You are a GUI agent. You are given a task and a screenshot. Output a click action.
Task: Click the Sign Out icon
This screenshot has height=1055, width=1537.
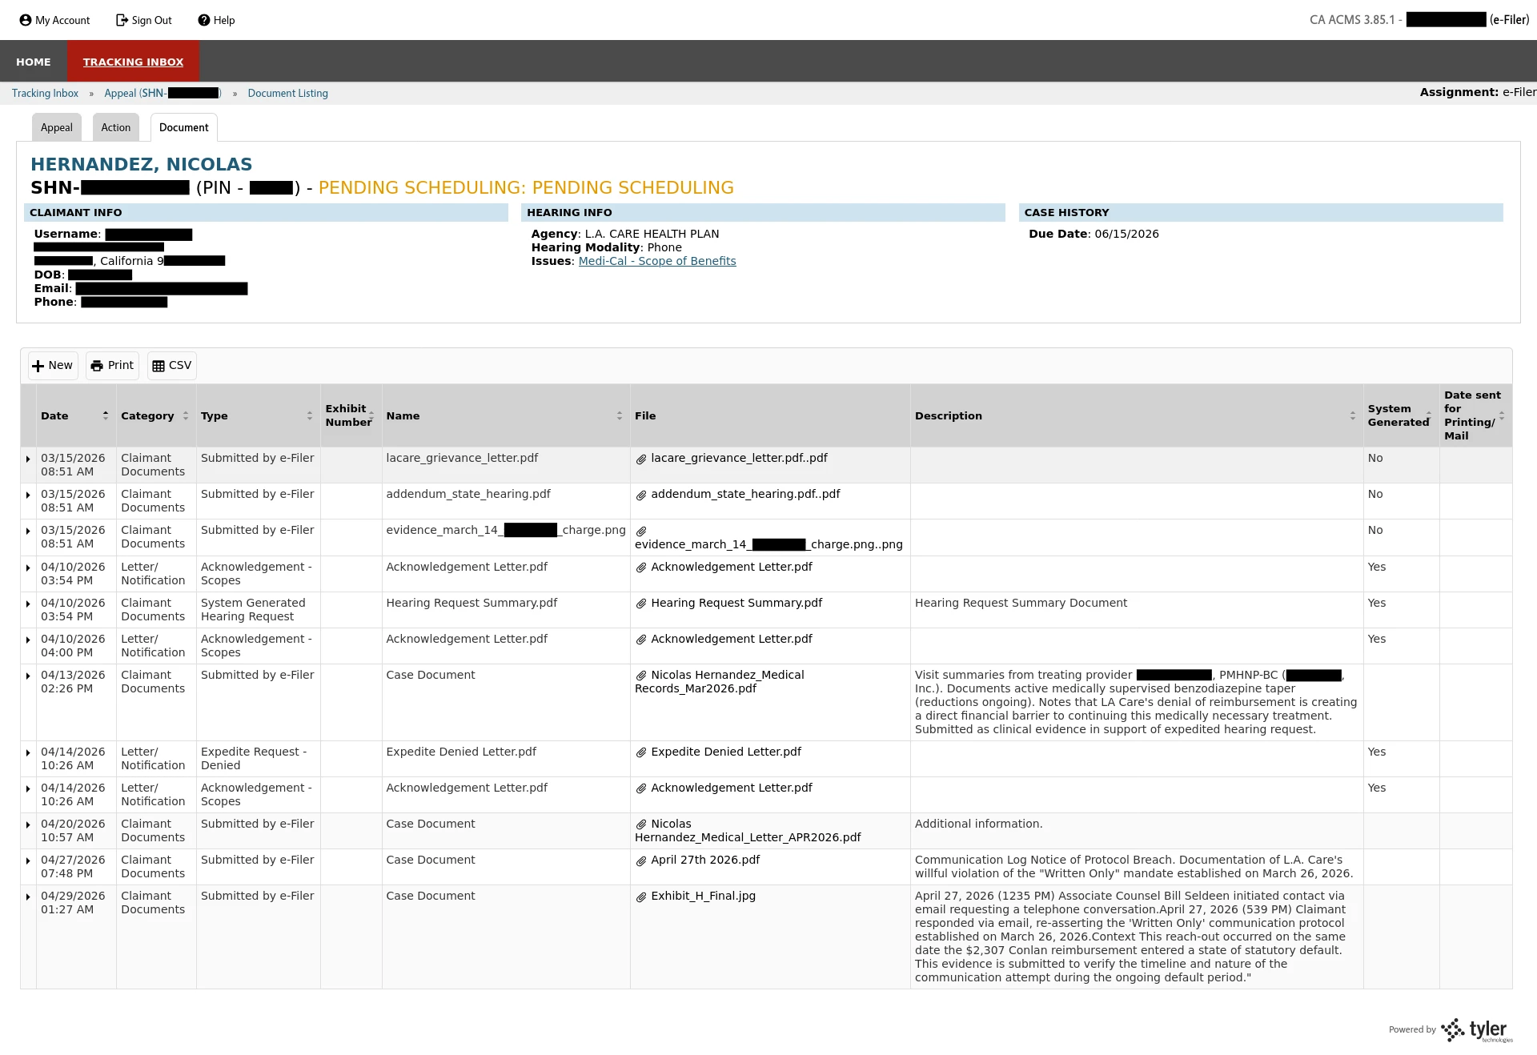[x=122, y=20]
